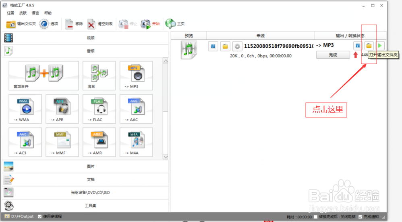Click source file info icon
Viewport: 402px width, 222px height.
[x=213, y=46]
